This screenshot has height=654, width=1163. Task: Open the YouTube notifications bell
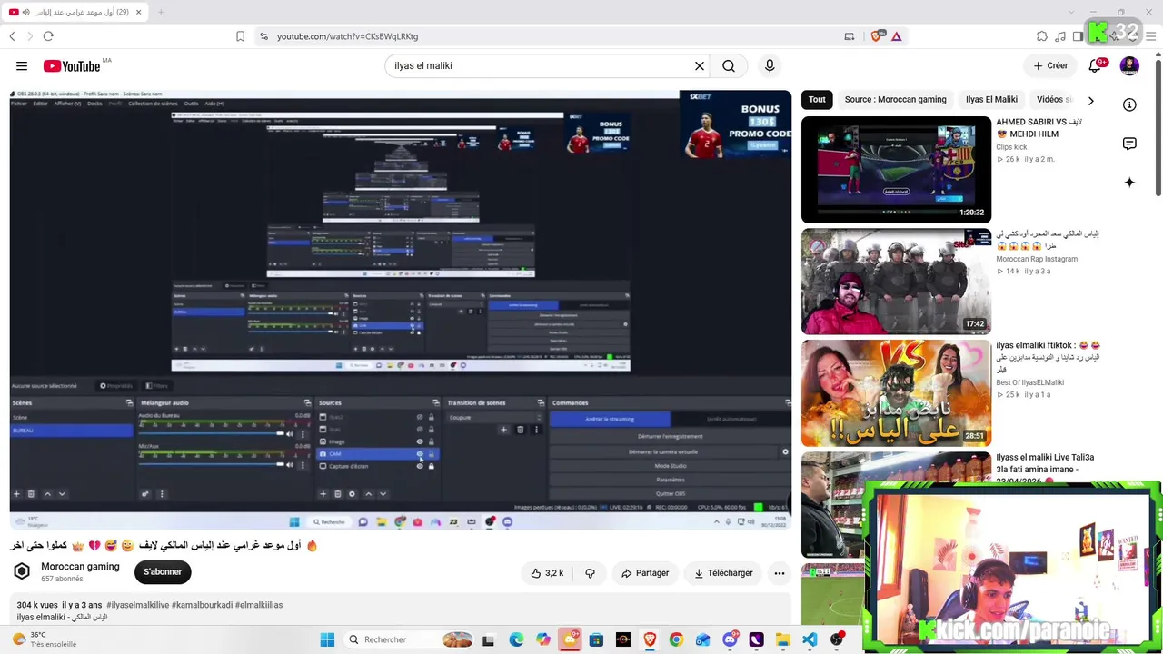click(x=1095, y=65)
